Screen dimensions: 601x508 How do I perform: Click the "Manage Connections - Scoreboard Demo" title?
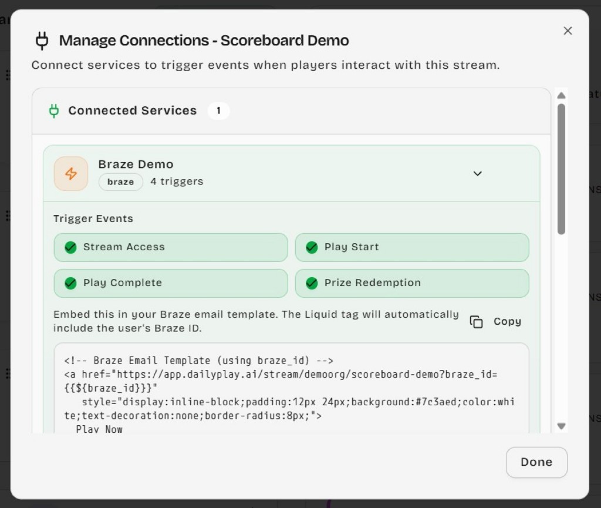pyautogui.click(x=204, y=41)
